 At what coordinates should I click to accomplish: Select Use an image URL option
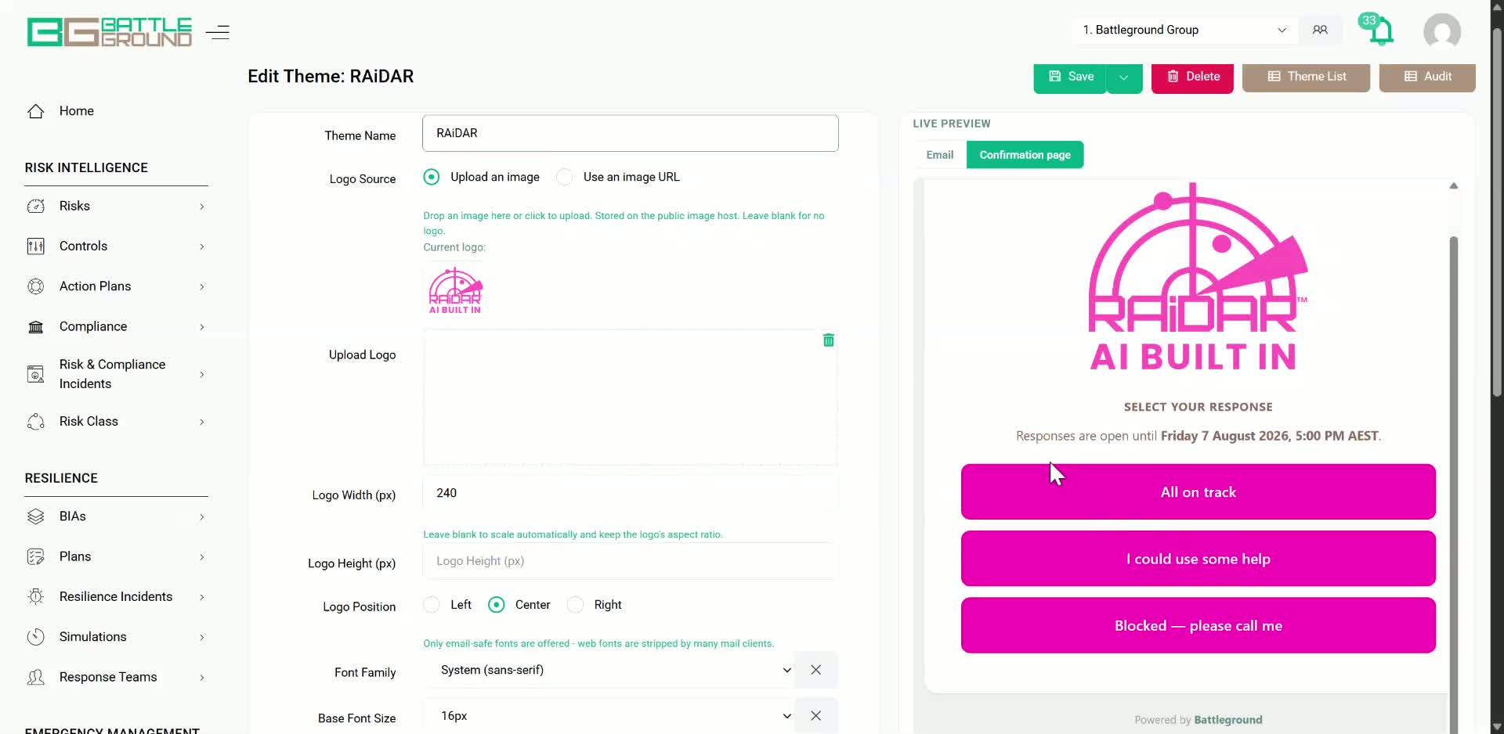tap(564, 177)
